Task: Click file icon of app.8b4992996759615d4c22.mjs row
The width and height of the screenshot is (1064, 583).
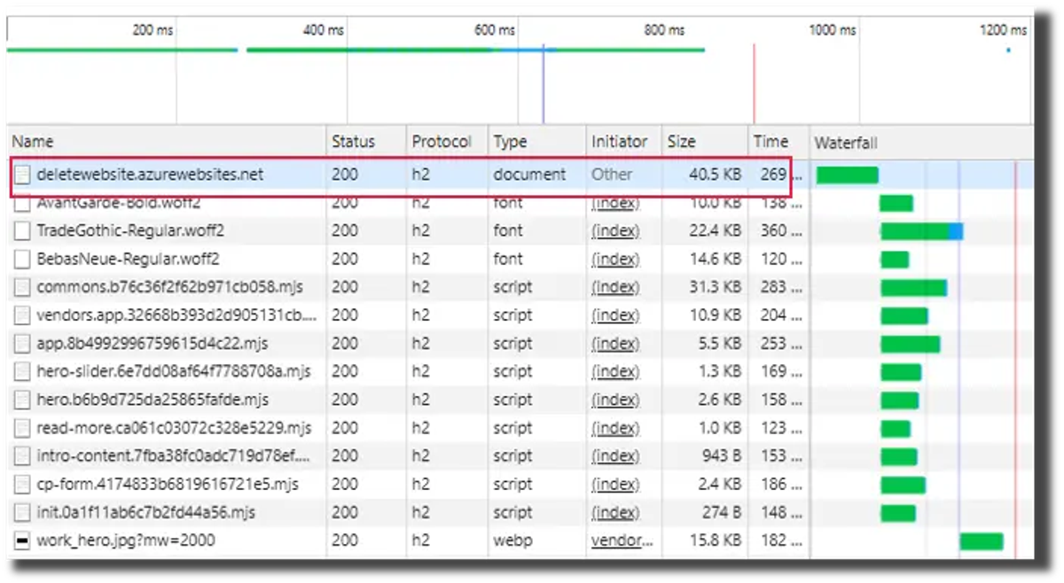Action: pos(22,344)
